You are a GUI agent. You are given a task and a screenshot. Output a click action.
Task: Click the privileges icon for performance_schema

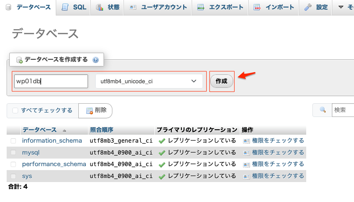(246, 164)
